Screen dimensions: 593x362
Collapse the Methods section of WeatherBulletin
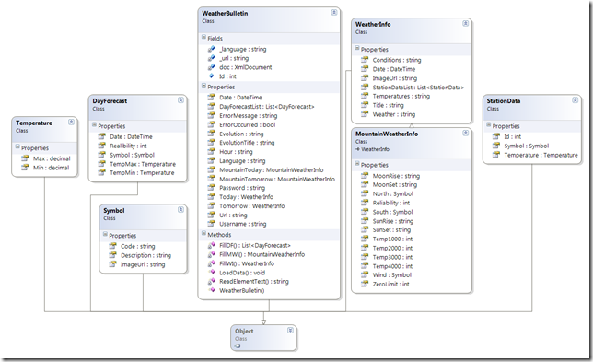[x=203, y=234]
